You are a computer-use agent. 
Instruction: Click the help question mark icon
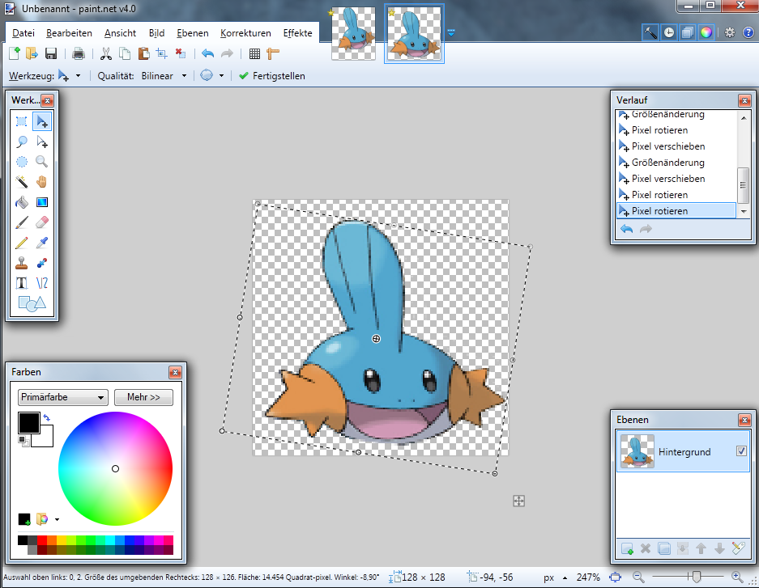click(748, 32)
